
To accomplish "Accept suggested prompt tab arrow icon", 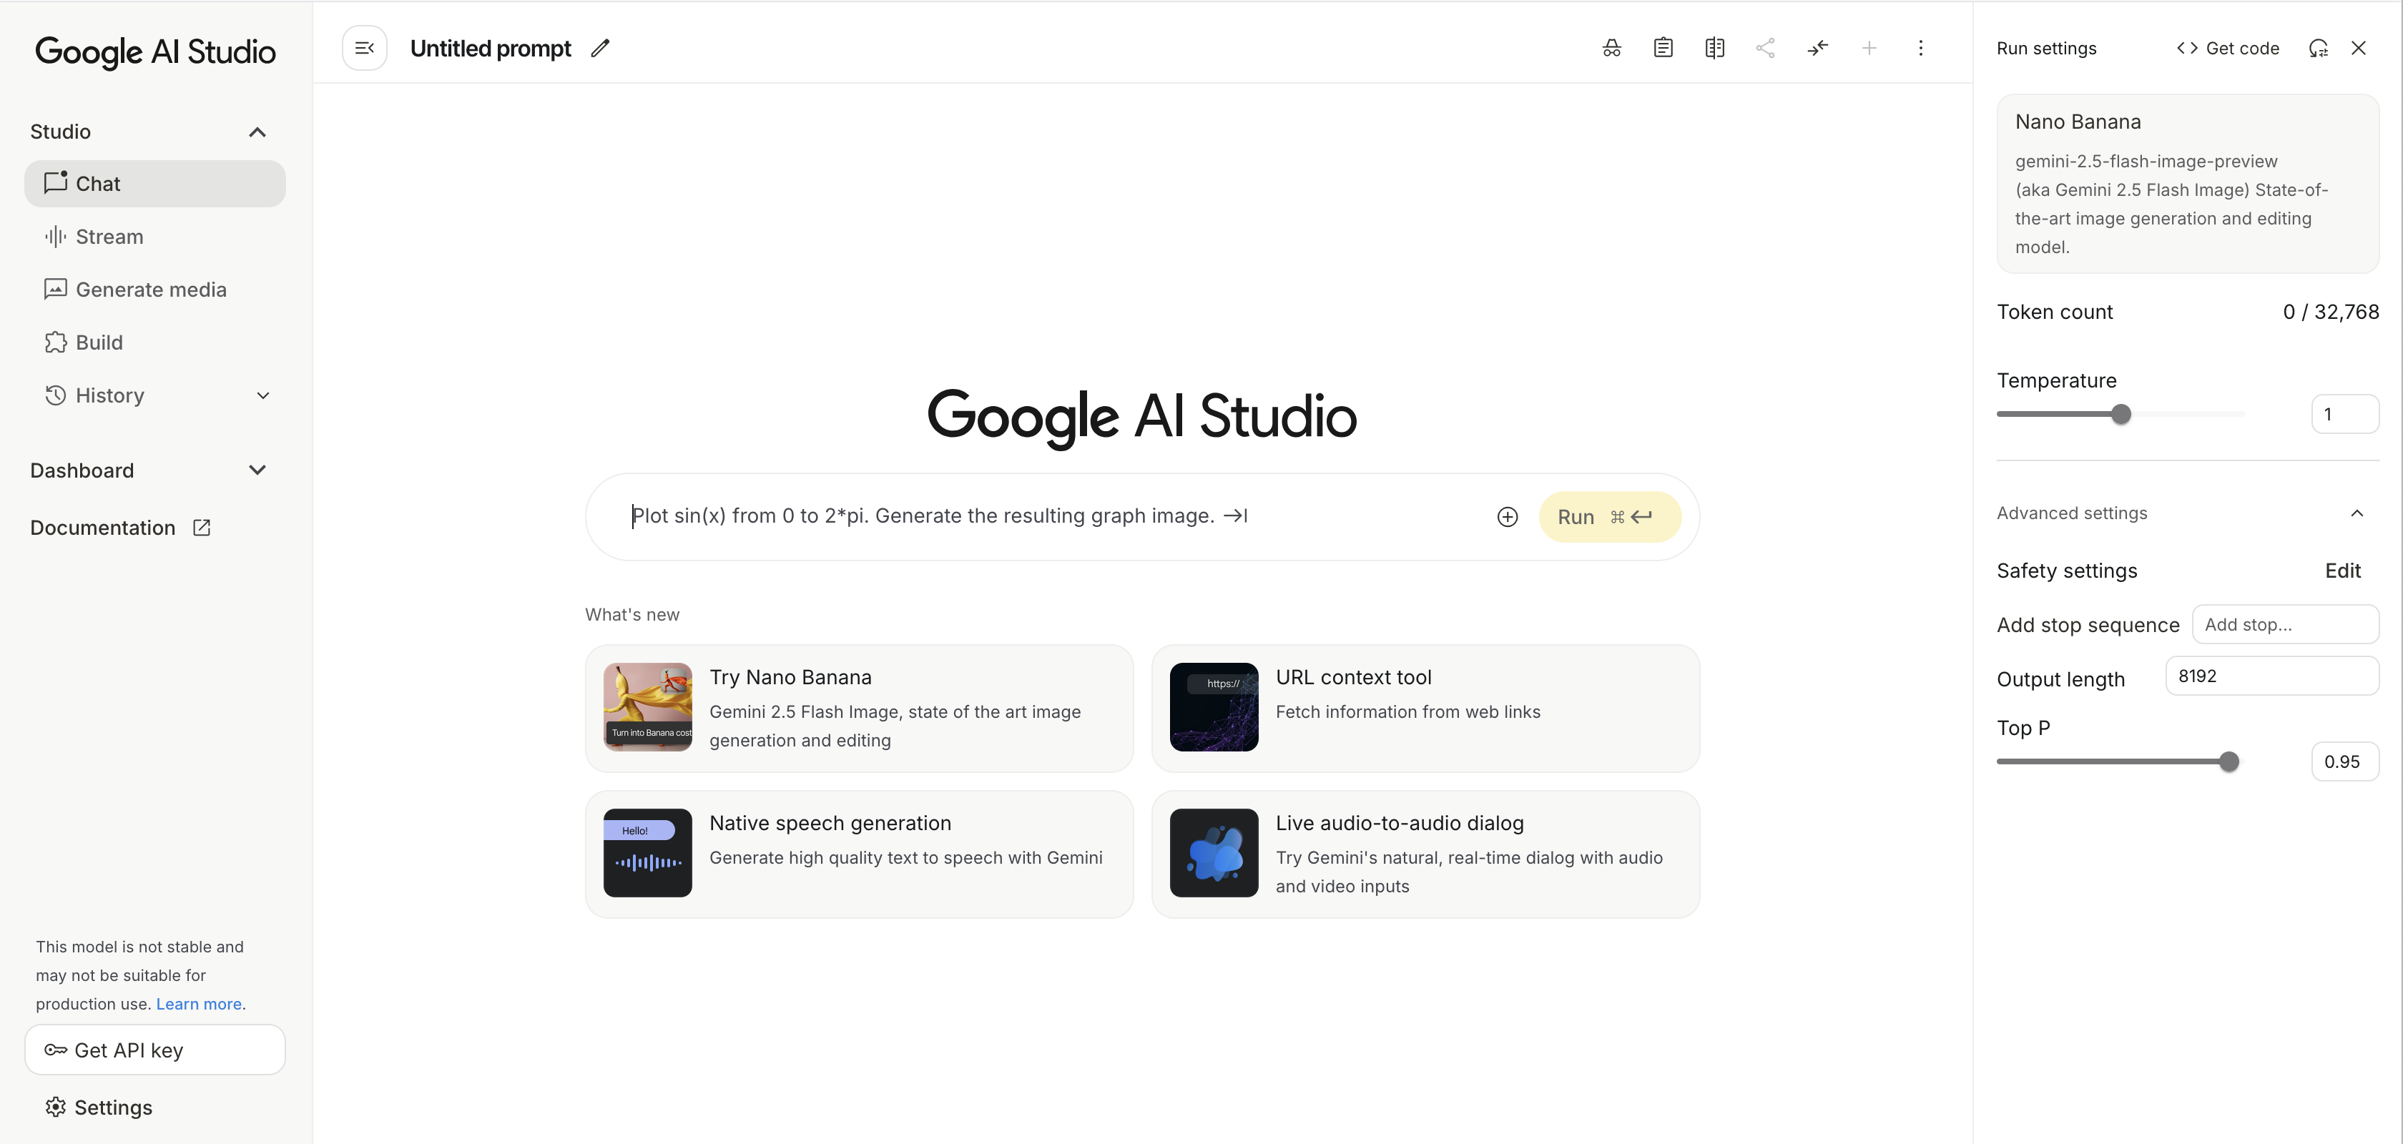I will 1235,516.
